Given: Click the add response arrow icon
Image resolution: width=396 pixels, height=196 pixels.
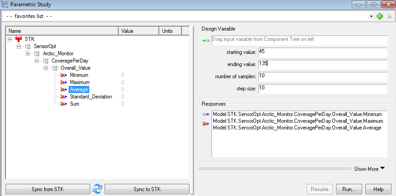Looking at the screenshot, I should [206, 115].
